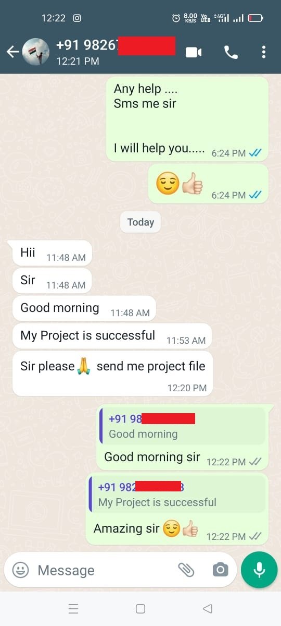281x626 pixels.
Task: Tap the Android home navigation button
Action: click(140, 608)
